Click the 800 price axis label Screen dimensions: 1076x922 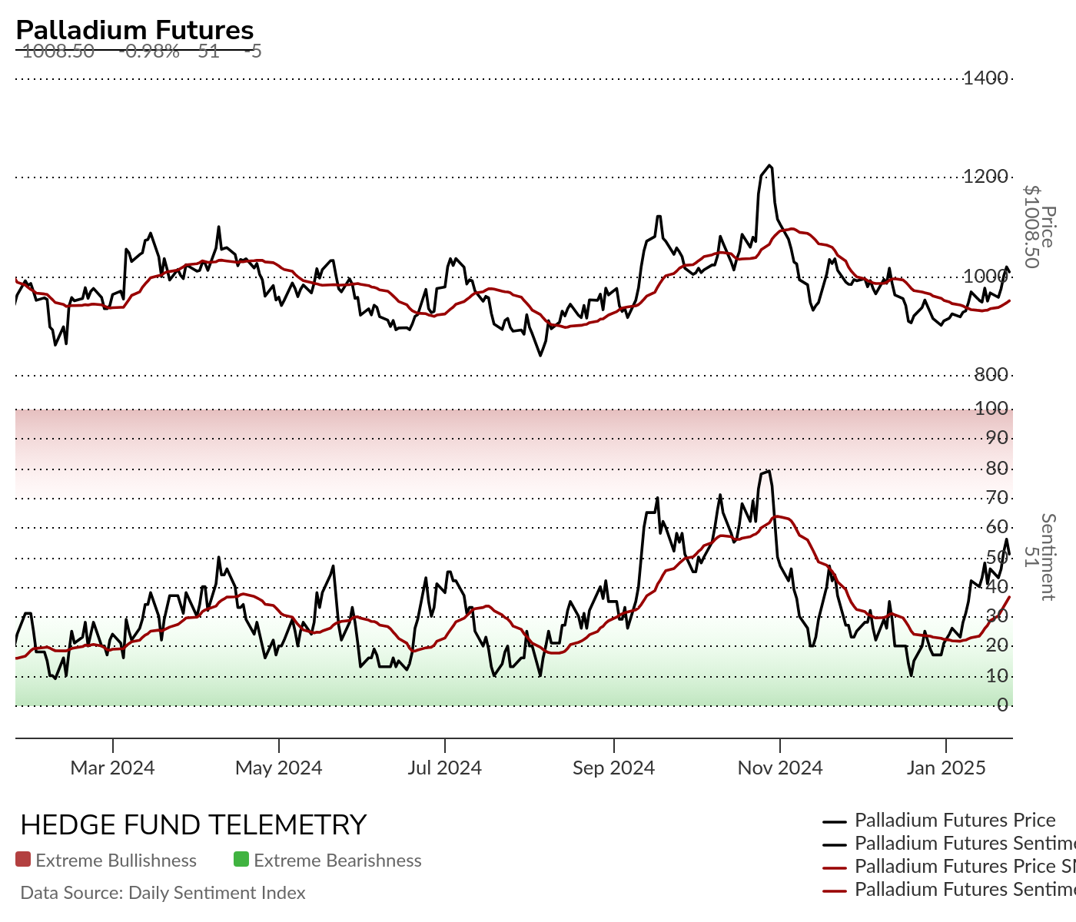point(991,375)
